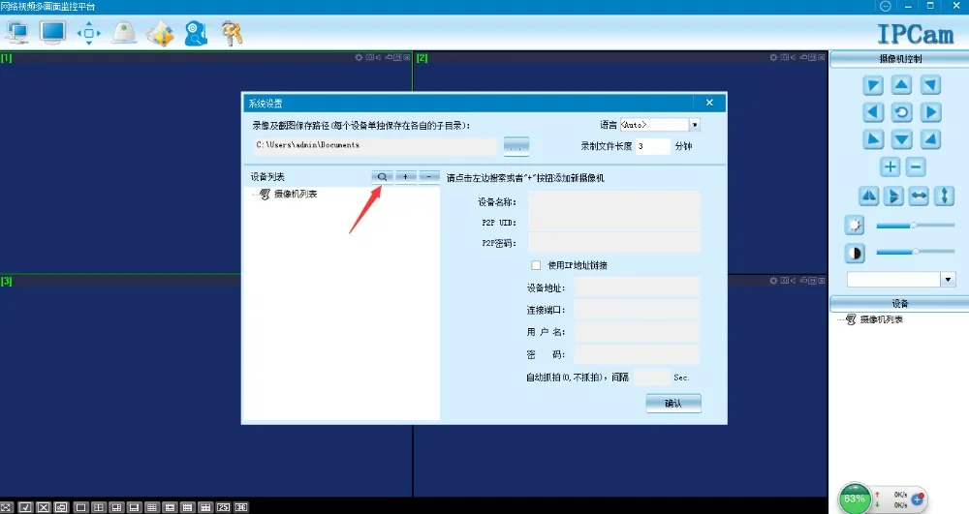This screenshot has width=969, height=514.
Task: Adjust the contrast slider
Action: (916, 252)
